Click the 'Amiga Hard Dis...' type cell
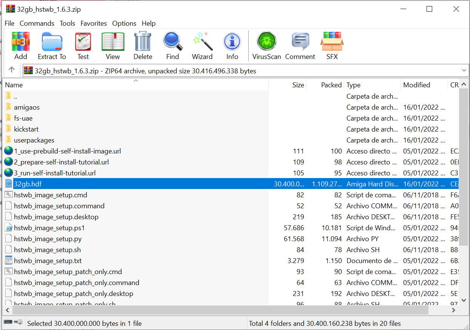The image size is (470, 330). pos(372,184)
